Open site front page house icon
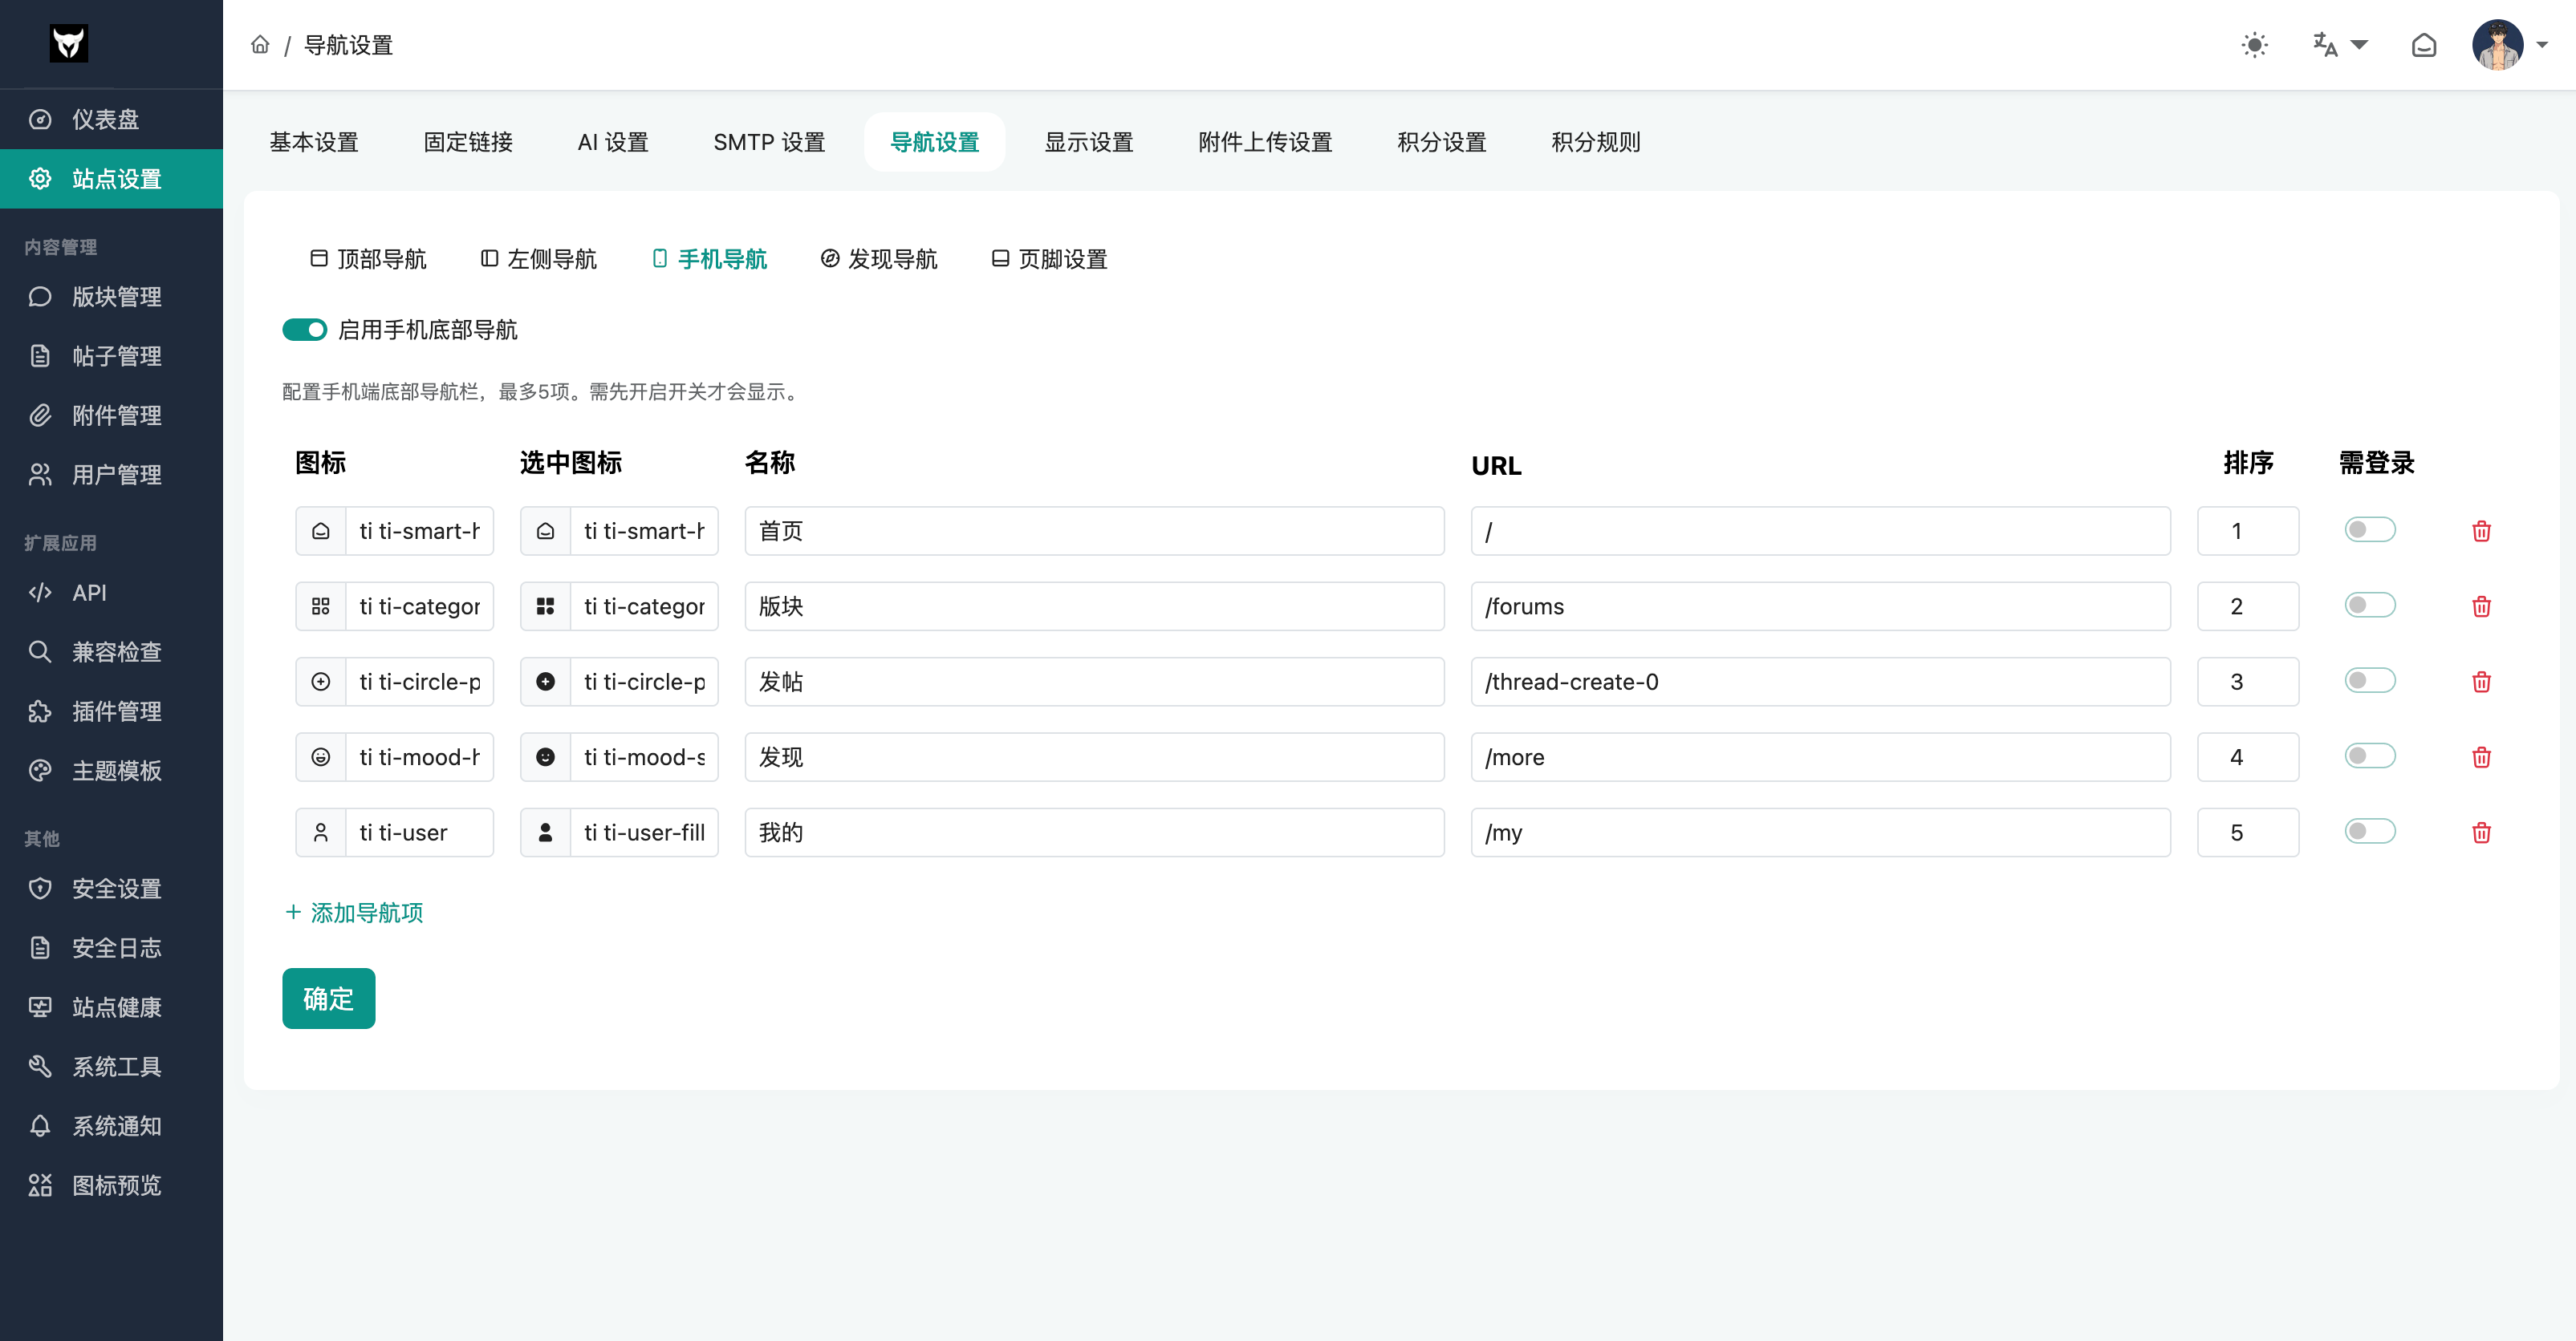The height and width of the screenshot is (1341, 2576). click(x=2424, y=45)
